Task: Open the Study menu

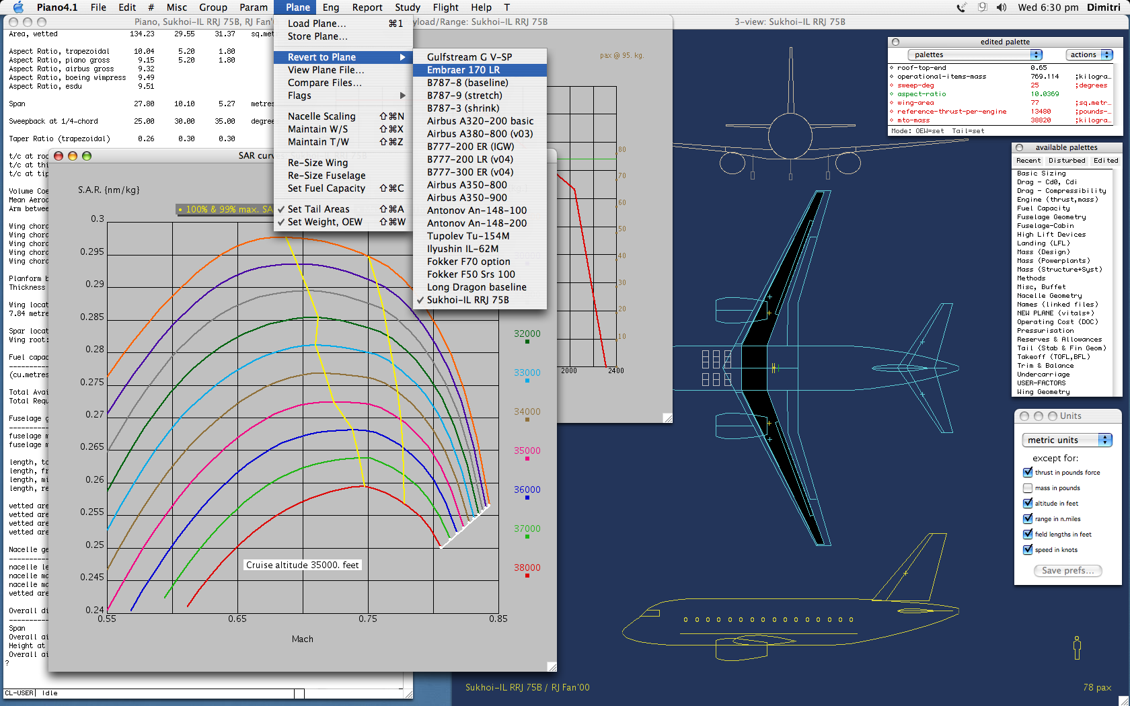Action: pos(407,7)
